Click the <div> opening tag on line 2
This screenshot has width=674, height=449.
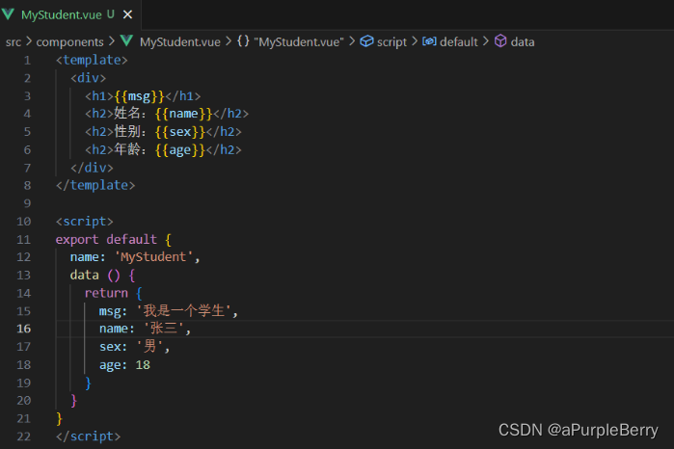click(88, 78)
